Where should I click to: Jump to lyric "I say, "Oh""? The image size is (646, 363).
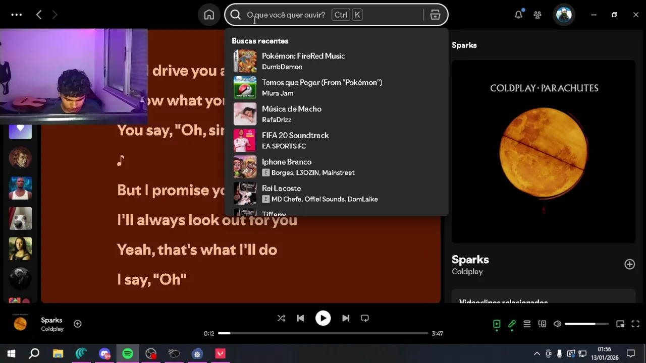click(152, 279)
